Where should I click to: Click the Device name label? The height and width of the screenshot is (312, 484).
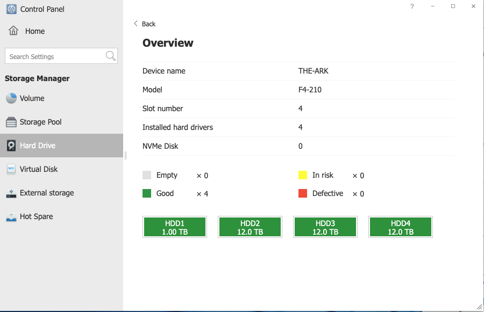(x=164, y=71)
